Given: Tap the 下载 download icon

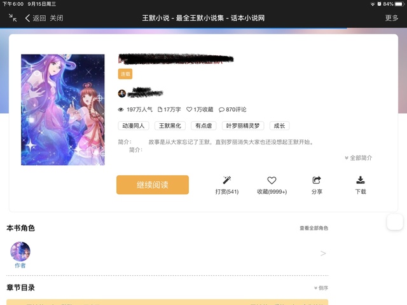Looking at the screenshot, I should (361, 180).
